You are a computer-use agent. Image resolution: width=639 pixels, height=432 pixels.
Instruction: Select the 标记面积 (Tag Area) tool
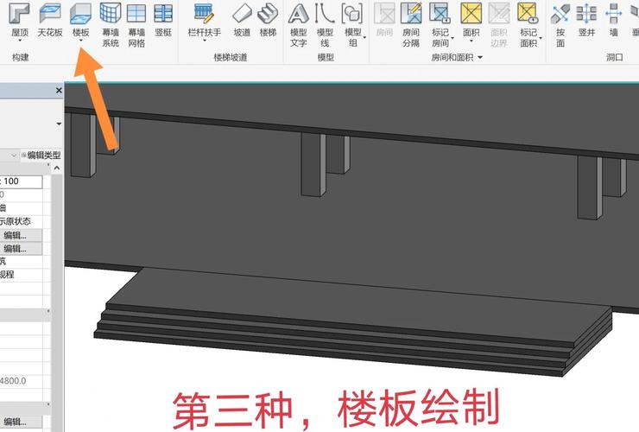pyautogui.click(x=528, y=23)
